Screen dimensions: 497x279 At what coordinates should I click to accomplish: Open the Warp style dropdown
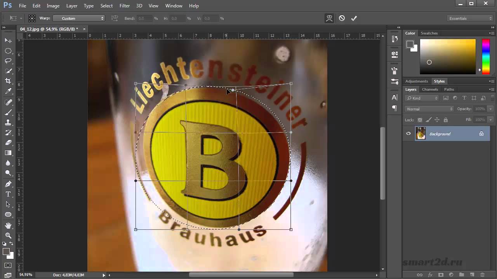(79, 18)
